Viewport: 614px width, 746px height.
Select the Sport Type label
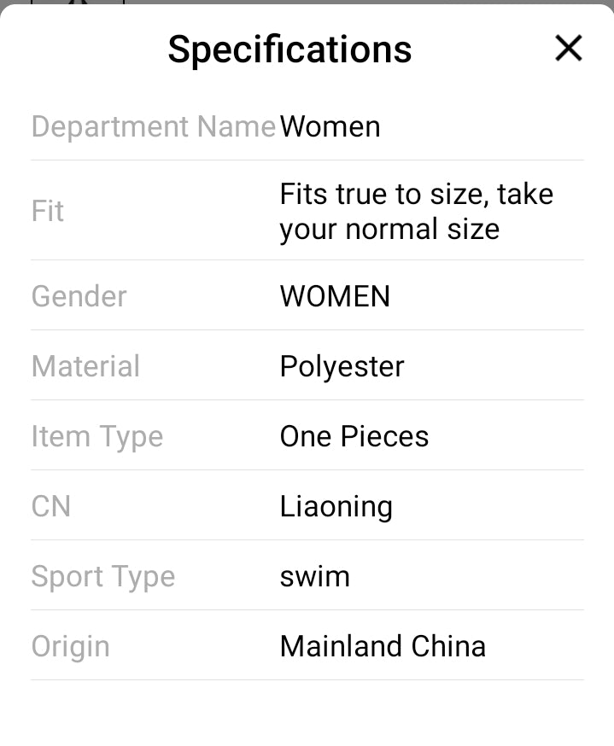point(102,576)
